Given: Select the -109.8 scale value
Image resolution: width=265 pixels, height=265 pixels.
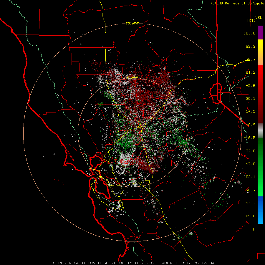Looking at the screenshot, I should coord(248,216).
